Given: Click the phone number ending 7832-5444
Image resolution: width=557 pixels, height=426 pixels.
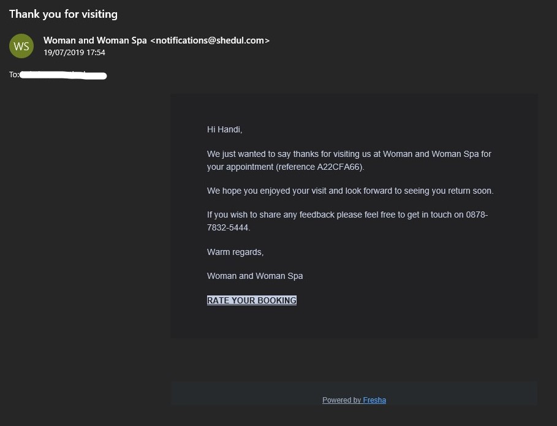Looking at the screenshot, I should point(228,228).
